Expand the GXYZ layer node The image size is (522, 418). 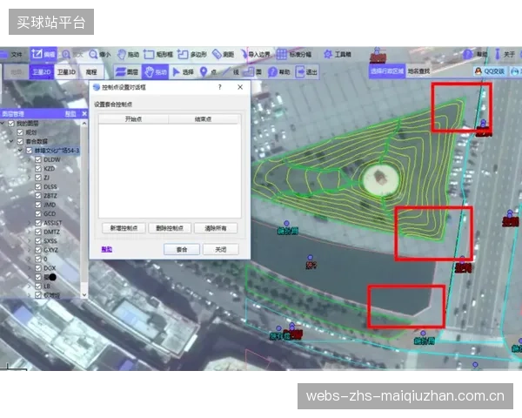tap(30, 250)
